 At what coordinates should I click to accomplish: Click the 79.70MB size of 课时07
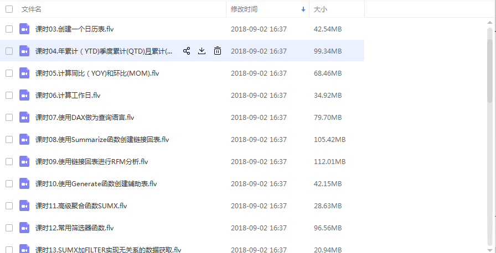pyautogui.click(x=328, y=117)
